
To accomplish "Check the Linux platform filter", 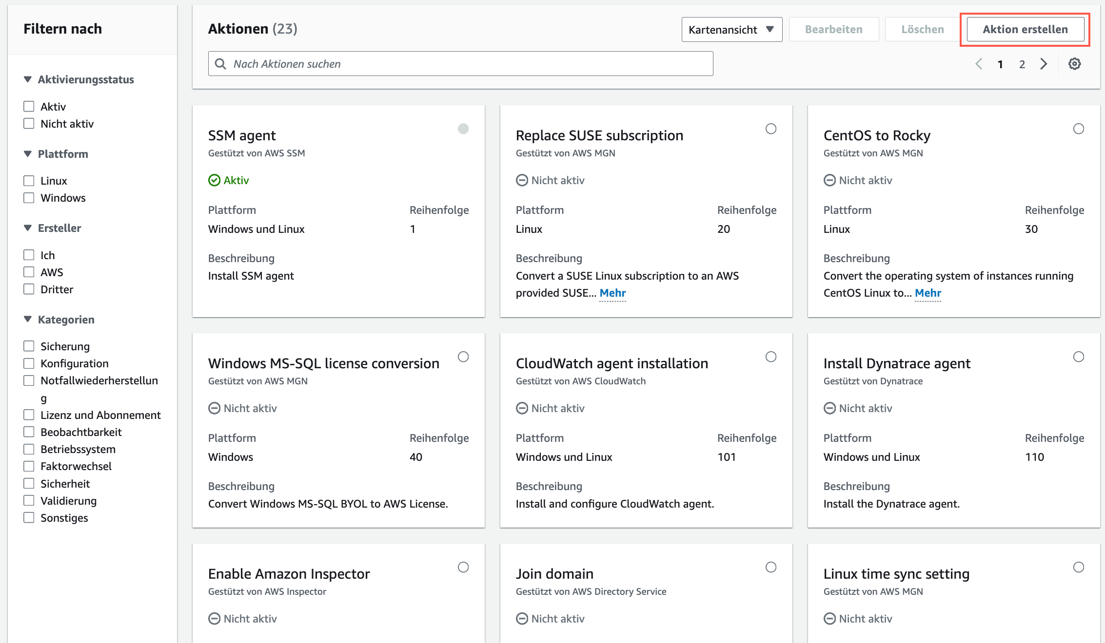I will click(29, 181).
